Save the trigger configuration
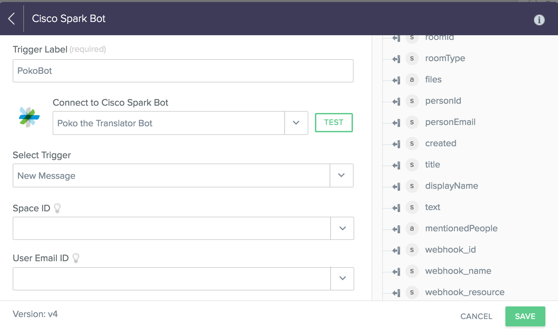Image resolution: width=558 pixels, height=329 pixels. tap(525, 316)
